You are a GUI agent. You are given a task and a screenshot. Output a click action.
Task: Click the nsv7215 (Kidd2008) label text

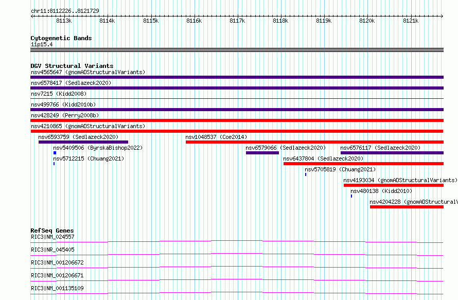coord(59,94)
